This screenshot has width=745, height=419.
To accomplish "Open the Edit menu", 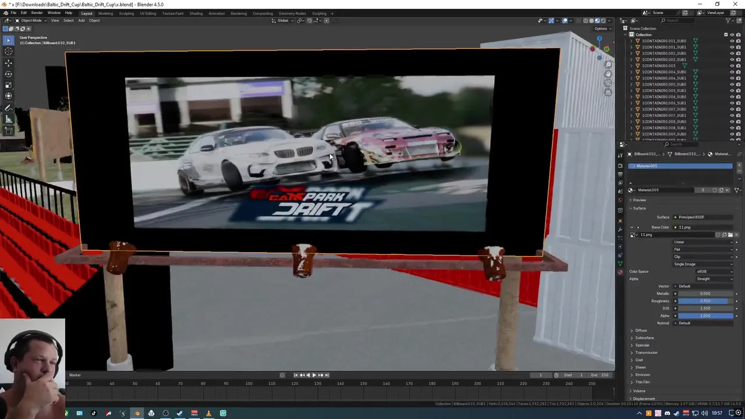I will [24, 13].
